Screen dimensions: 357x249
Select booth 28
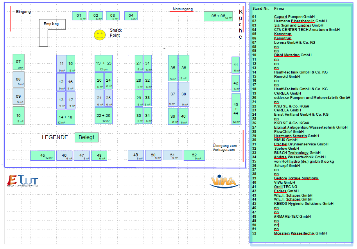[x=139, y=81]
